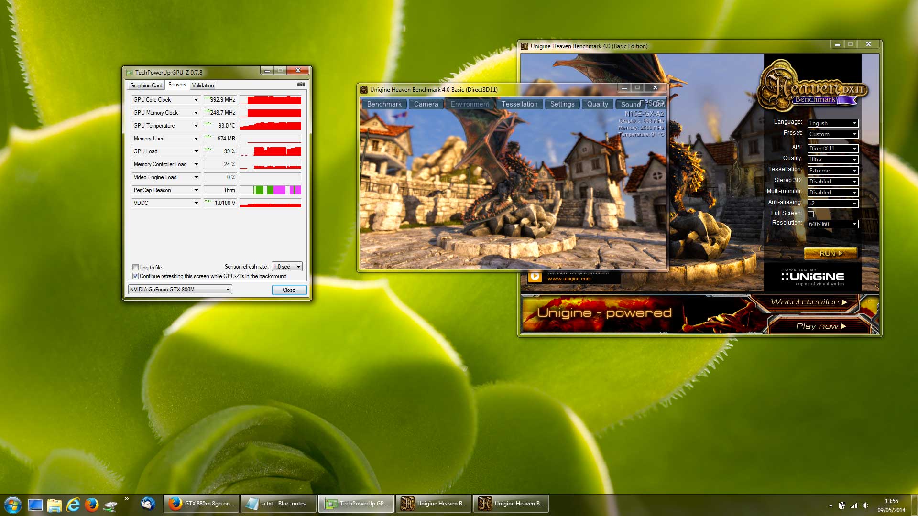Switch to Graphics Card tab in GPU-Z

point(146,86)
